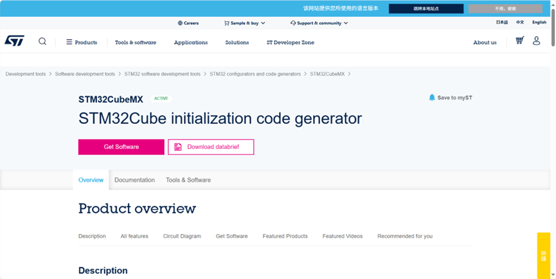
Task: Switch the site language to Japanese
Action: [502, 22]
